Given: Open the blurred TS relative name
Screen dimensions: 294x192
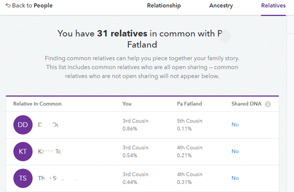Looking at the screenshot, I should pyautogui.click(x=58, y=178).
